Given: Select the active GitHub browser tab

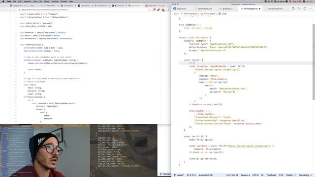Looking at the screenshot, I should pos(136,5).
